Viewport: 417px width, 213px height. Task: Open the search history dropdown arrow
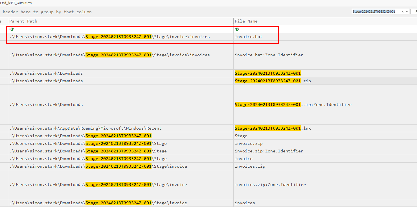click(x=407, y=12)
